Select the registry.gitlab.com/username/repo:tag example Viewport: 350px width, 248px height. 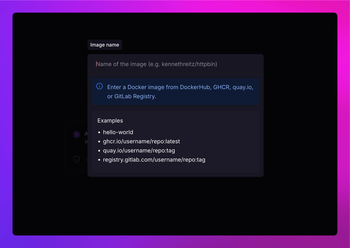point(154,160)
